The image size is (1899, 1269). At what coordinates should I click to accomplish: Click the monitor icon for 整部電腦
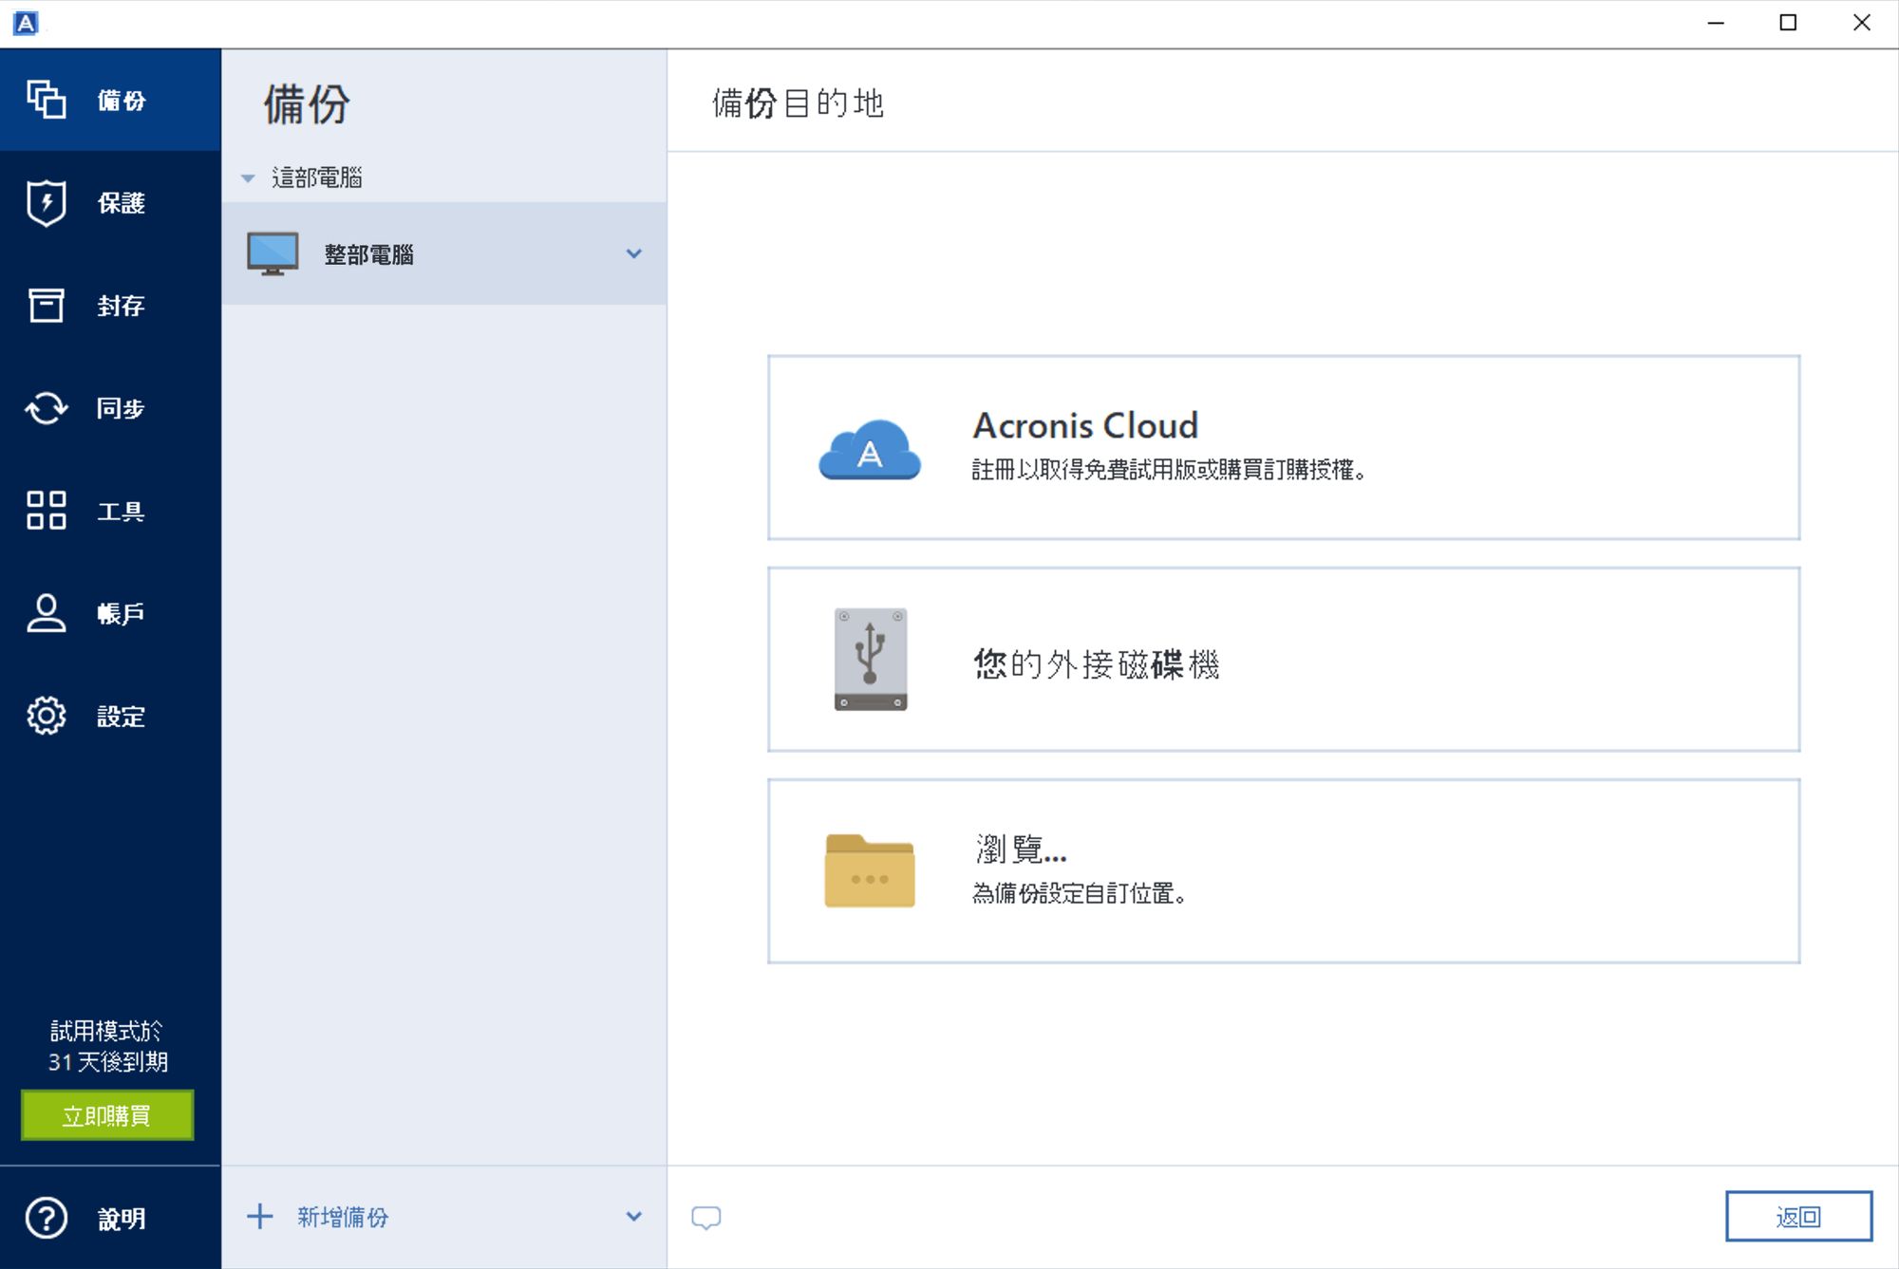[273, 253]
